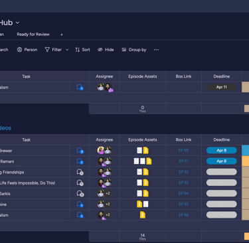Add a new board view with plus
Image resolution: width=249 pixels, height=243 pixels.
[62, 35]
